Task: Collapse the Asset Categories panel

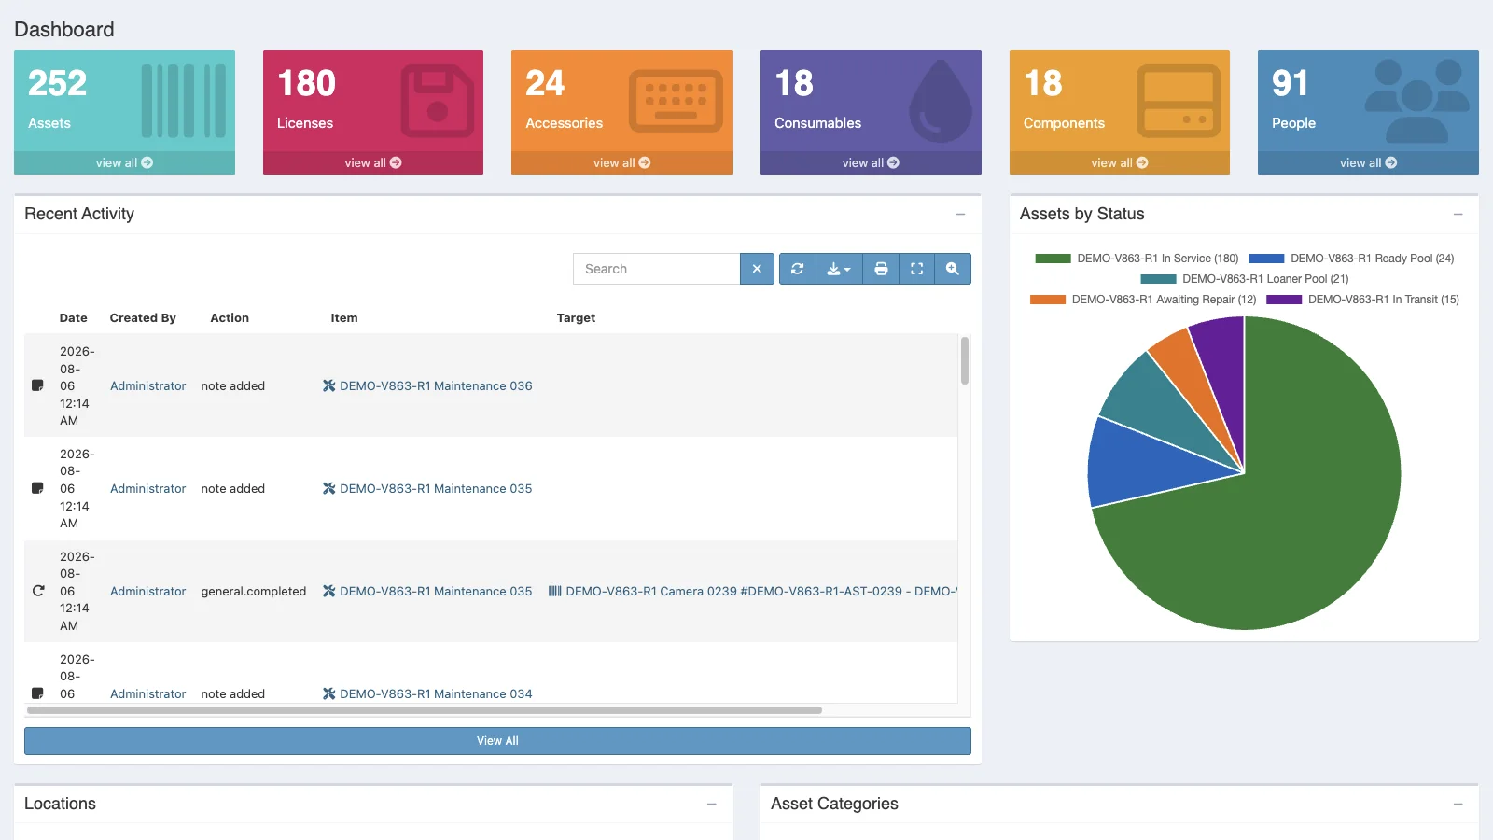Action: tap(1458, 805)
